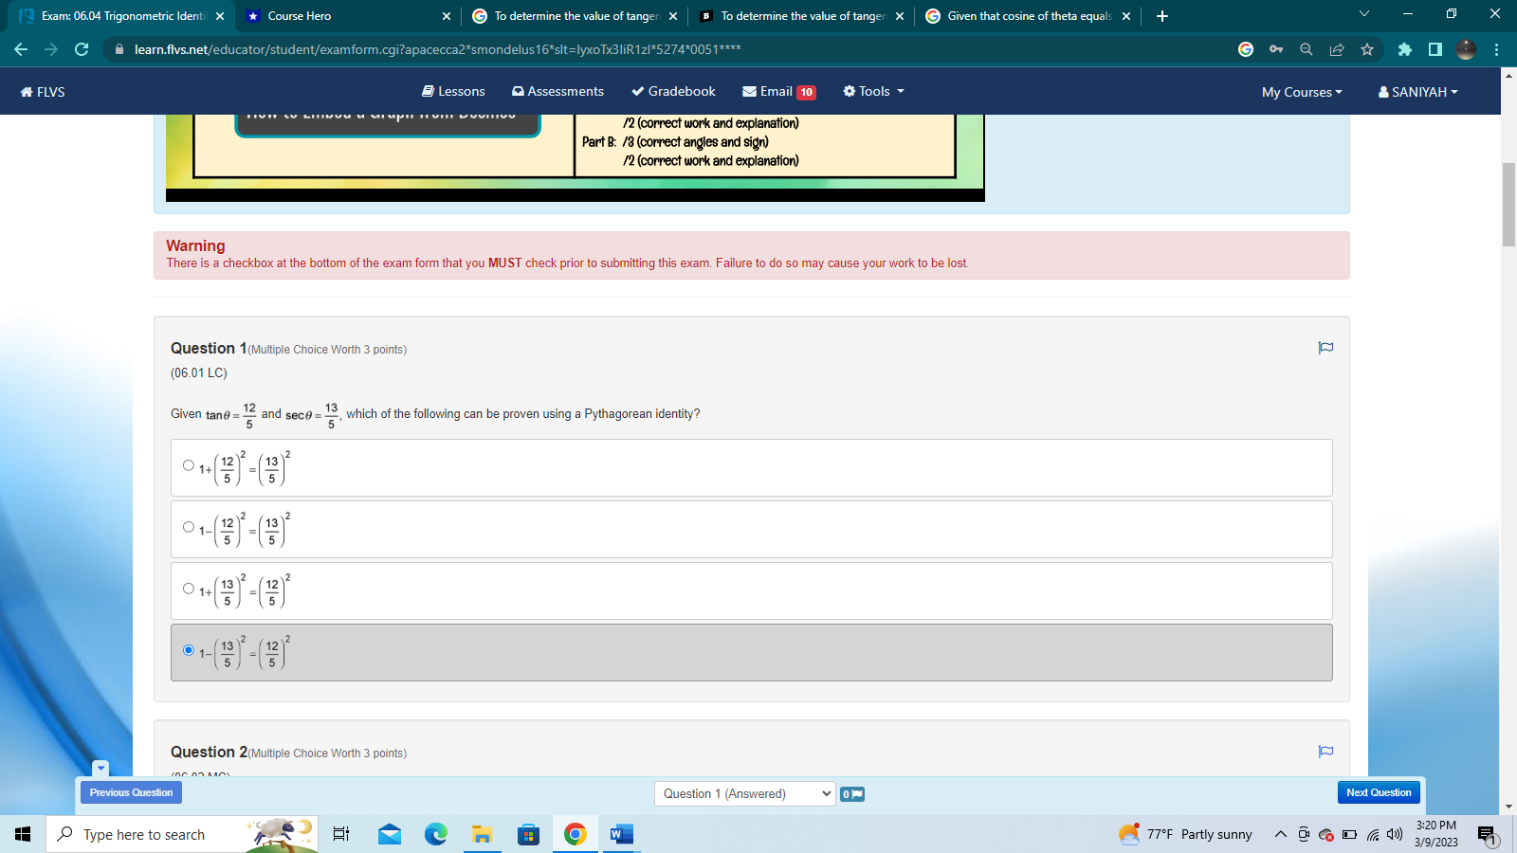Open notification center icon
Image resolution: width=1517 pixels, height=853 pixels.
[1487, 835]
